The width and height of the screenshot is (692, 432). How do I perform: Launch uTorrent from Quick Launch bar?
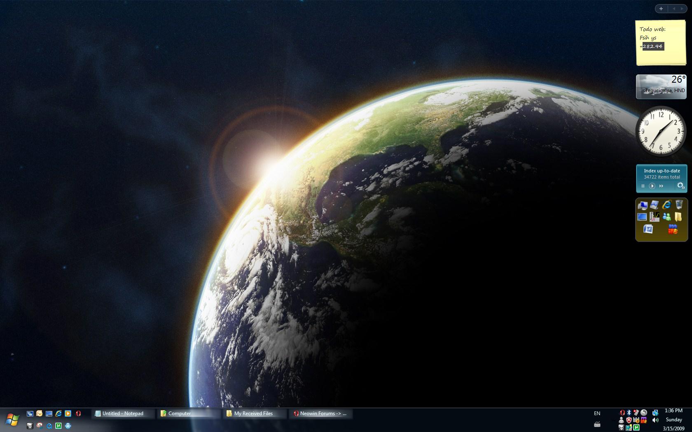[58, 426]
